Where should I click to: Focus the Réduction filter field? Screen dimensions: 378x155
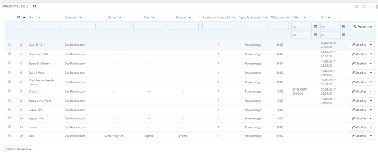[x=280, y=26]
